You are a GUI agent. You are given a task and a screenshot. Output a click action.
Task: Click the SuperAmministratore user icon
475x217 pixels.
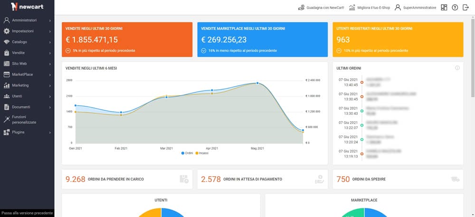[x=398, y=7]
